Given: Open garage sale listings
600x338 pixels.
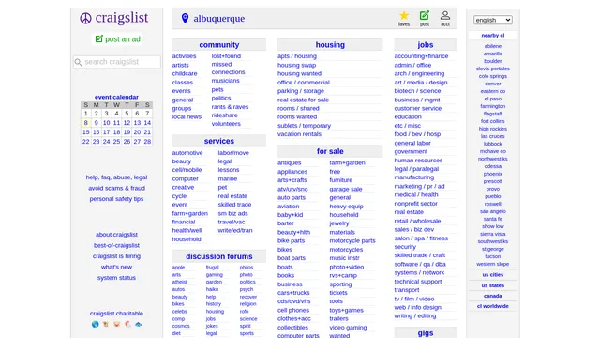Looking at the screenshot, I should point(346,189).
